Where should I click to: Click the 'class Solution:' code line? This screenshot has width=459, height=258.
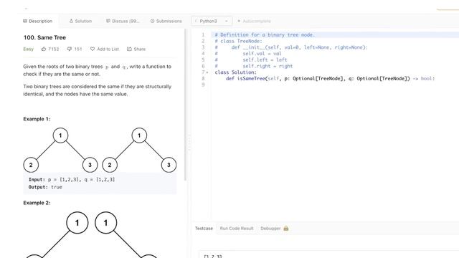click(x=235, y=72)
